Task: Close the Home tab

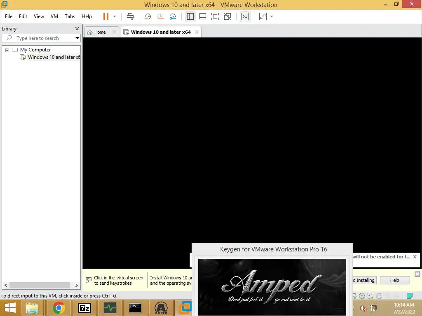Action: pos(115,32)
